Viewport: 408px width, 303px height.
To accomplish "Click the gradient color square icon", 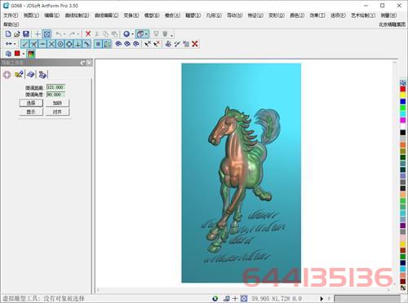I will tap(31, 54).
